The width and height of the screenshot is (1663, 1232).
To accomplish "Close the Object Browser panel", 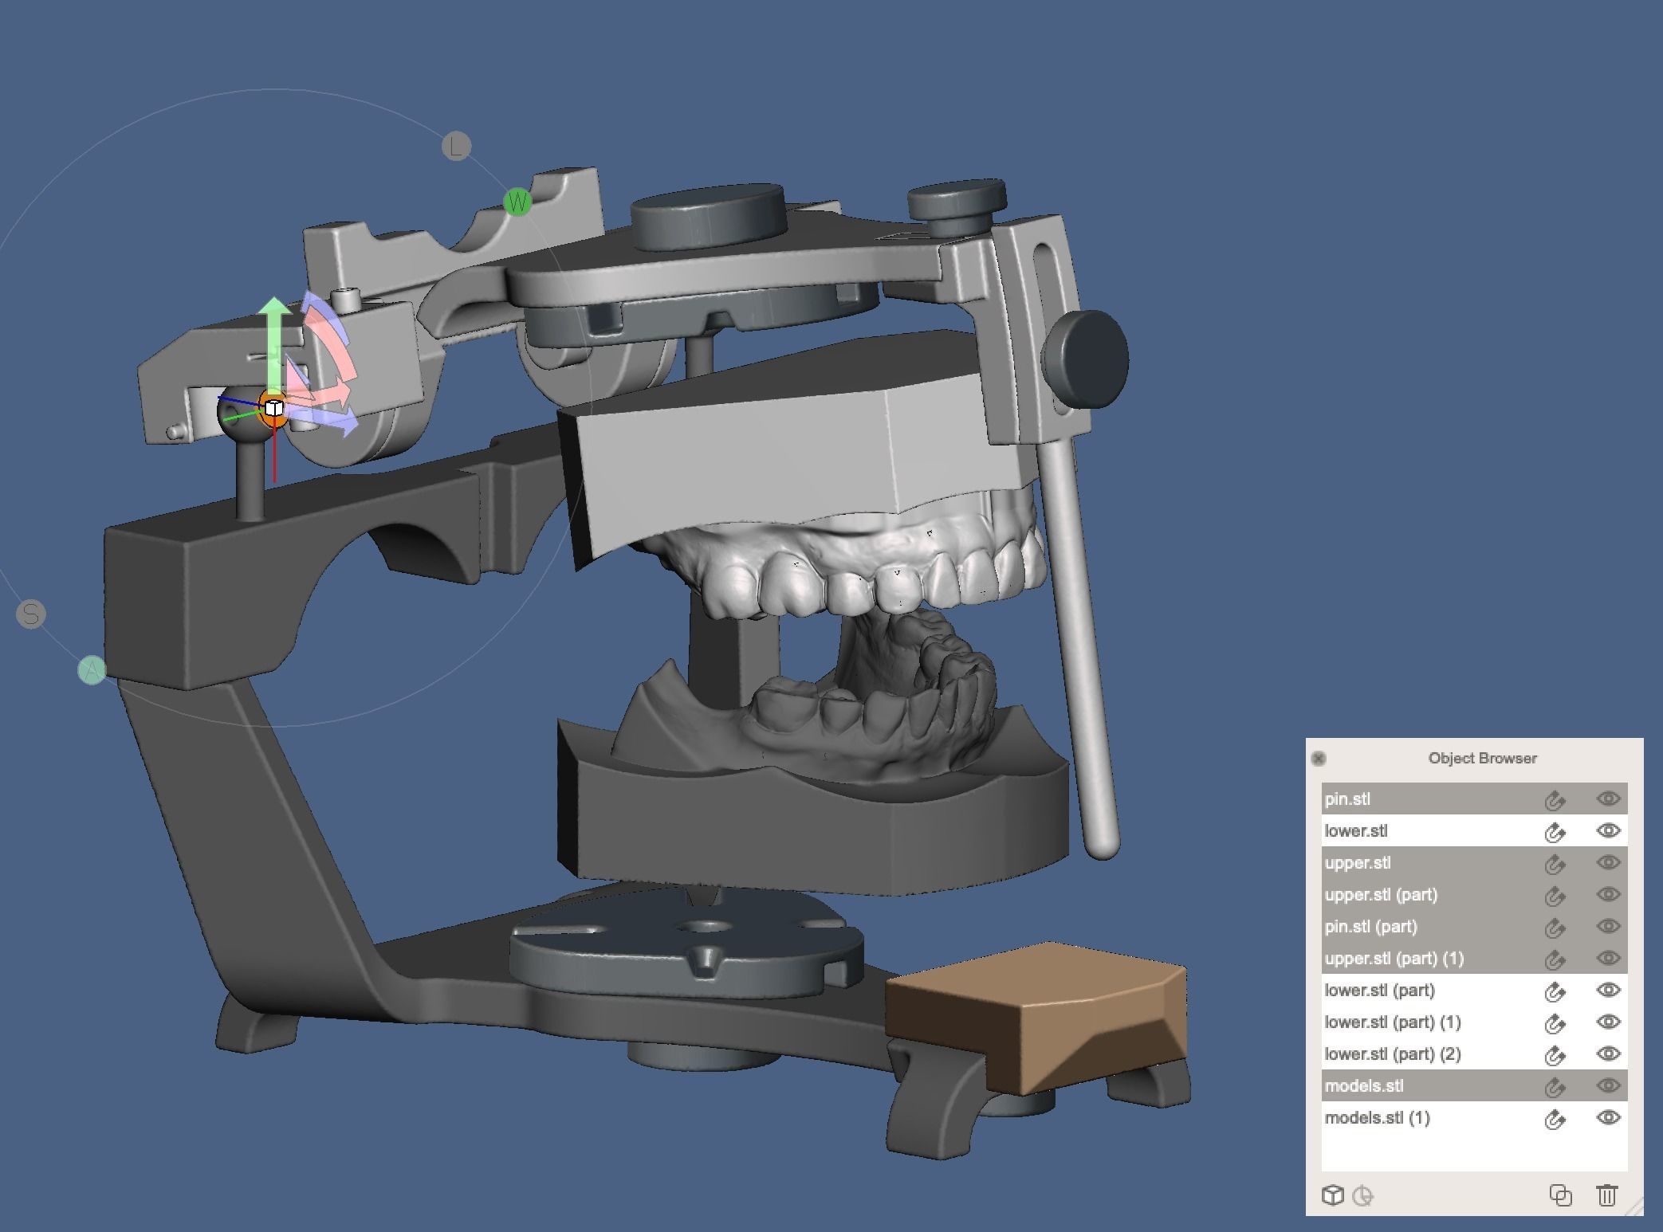I will coord(1319,759).
